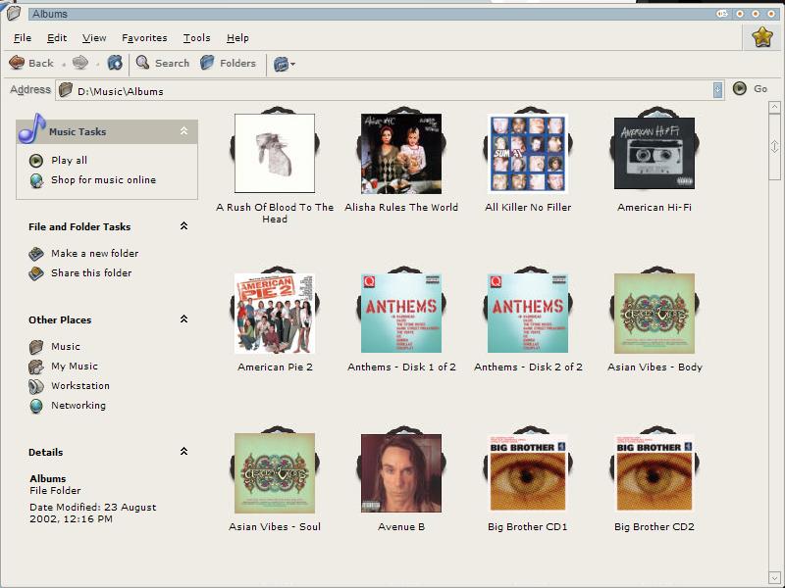Image resolution: width=785 pixels, height=588 pixels.
Task: Click the Workstation text link
Action: click(x=80, y=386)
